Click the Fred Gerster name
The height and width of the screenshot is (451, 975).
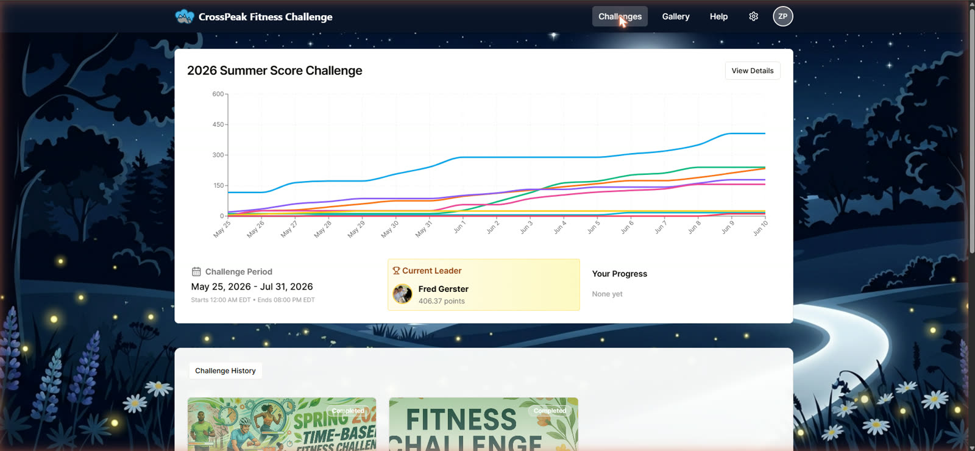[x=444, y=289]
